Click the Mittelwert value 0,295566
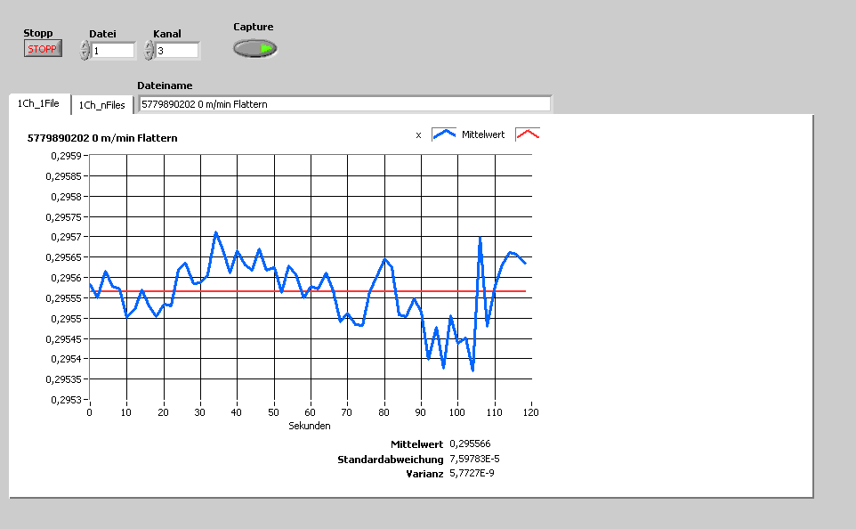Screen dimensions: 856x529 click(x=470, y=444)
